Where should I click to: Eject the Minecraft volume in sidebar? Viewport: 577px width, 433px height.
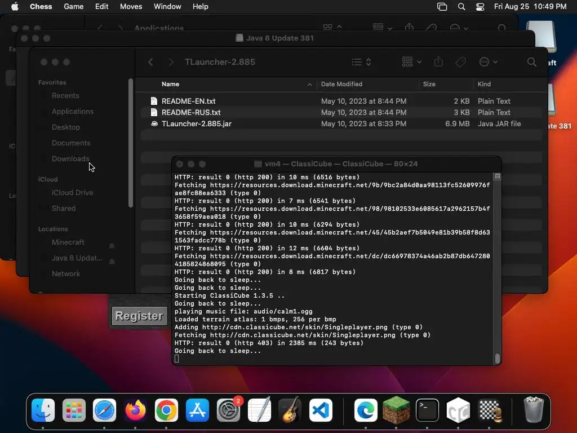pos(112,245)
